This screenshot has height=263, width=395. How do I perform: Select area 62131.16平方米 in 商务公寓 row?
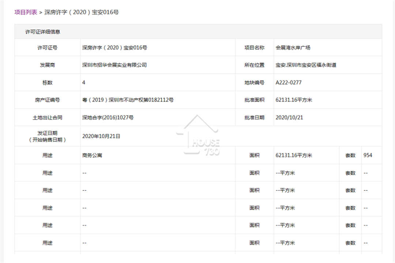click(294, 155)
